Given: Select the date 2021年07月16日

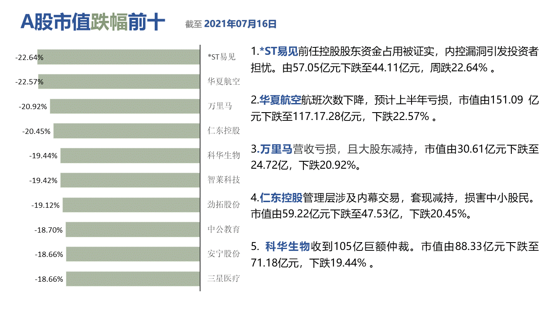Looking at the screenshot, I should pos(241,24).
